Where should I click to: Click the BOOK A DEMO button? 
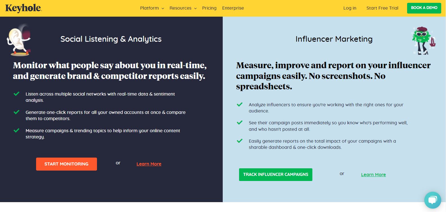tap(424, 8)
